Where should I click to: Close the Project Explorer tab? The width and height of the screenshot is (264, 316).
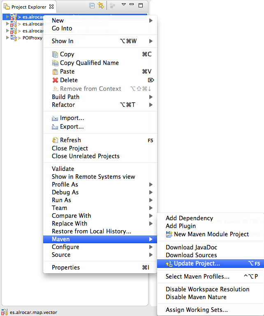point(51,7)
